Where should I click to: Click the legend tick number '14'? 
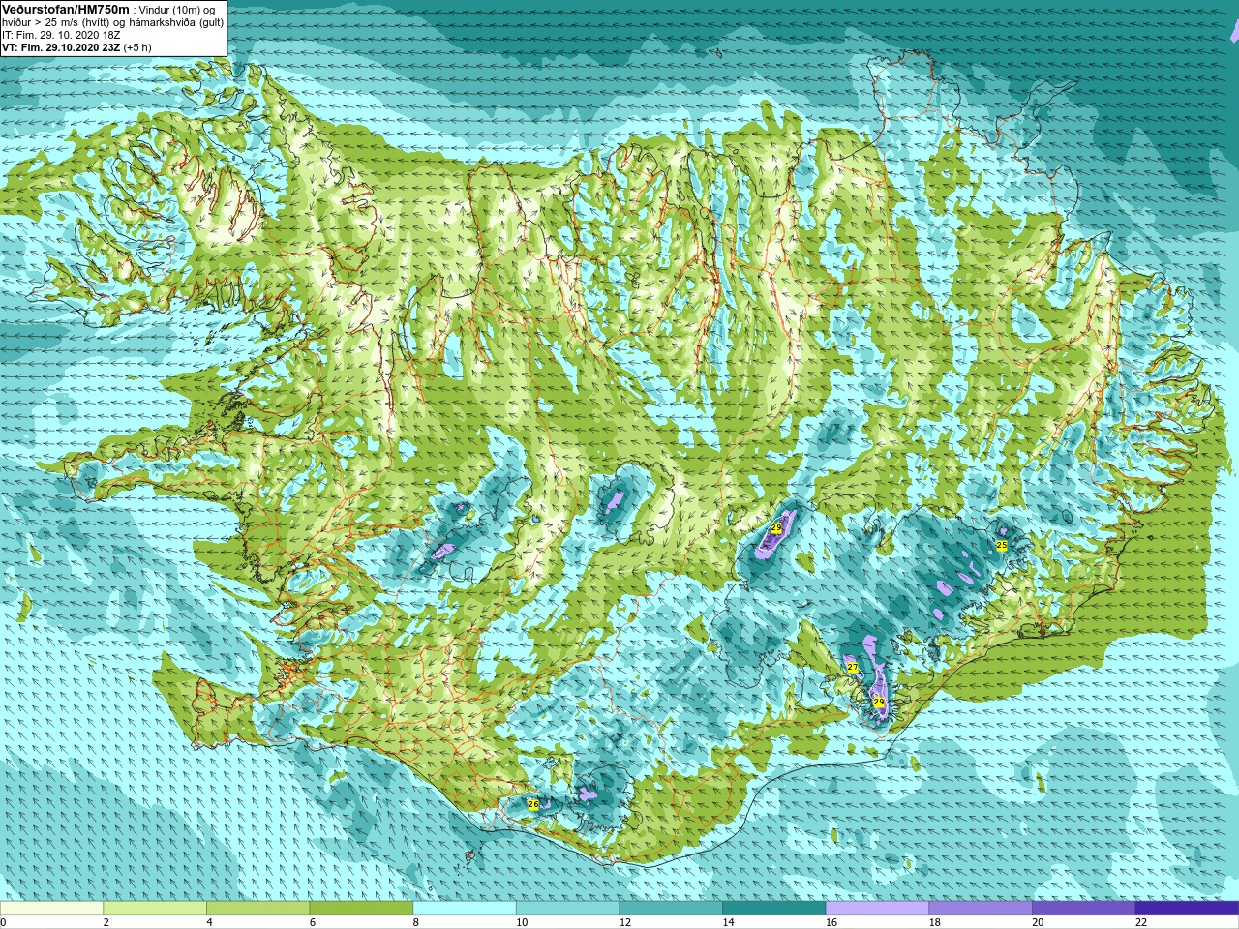tap(729, 922)
